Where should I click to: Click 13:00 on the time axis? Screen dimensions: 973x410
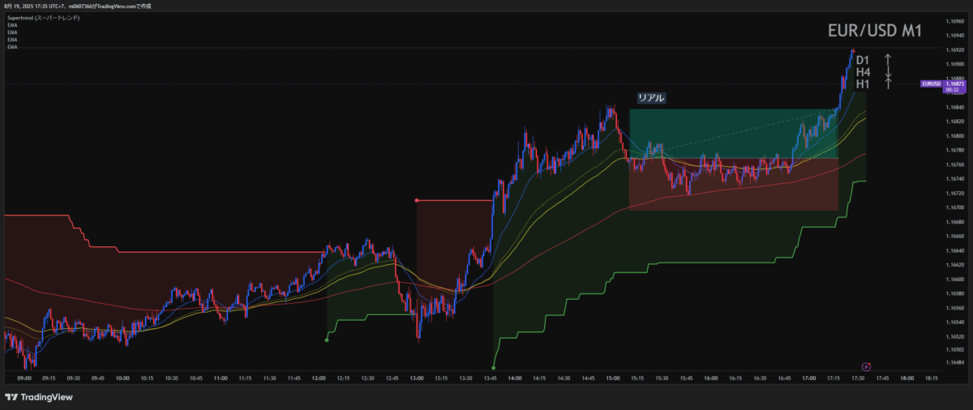point(418,378)
